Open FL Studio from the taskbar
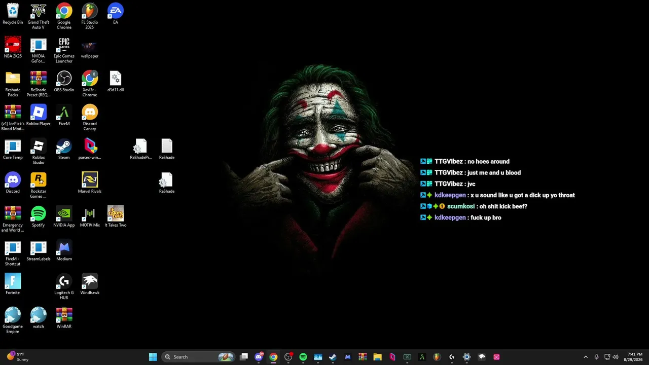 point(437,357)
